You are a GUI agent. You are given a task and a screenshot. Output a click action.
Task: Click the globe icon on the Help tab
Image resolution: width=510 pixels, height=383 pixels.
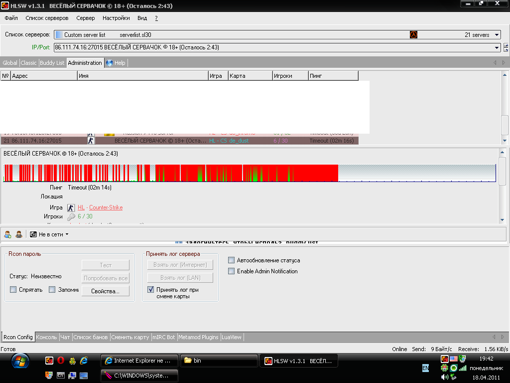(110, 63)
